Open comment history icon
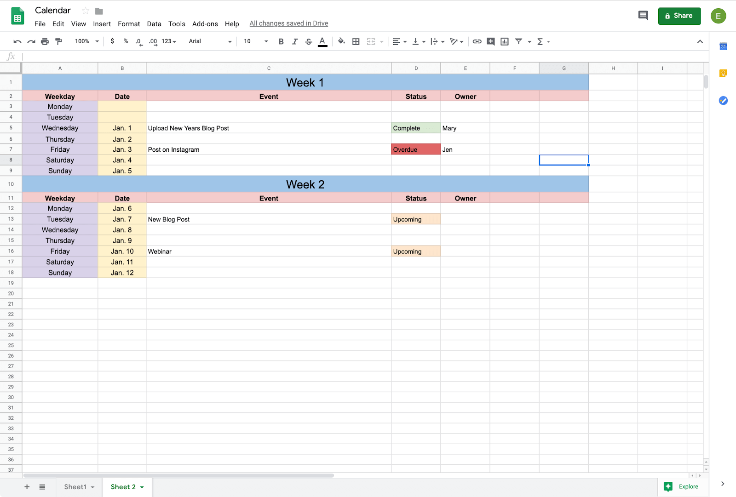736x497 pixels. [643, 16]
